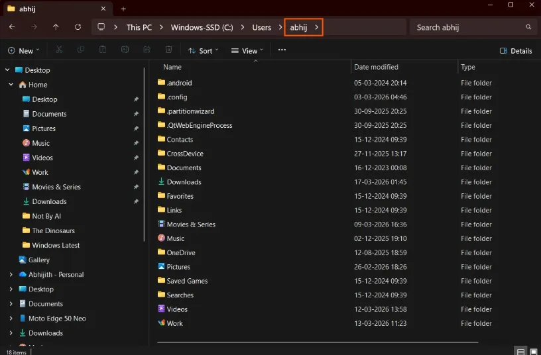Viewport: 541px width, 355px height.
Task: Click the Refresh icon in navigation bar
Action: pyautogui.click(x=78, y=27)
